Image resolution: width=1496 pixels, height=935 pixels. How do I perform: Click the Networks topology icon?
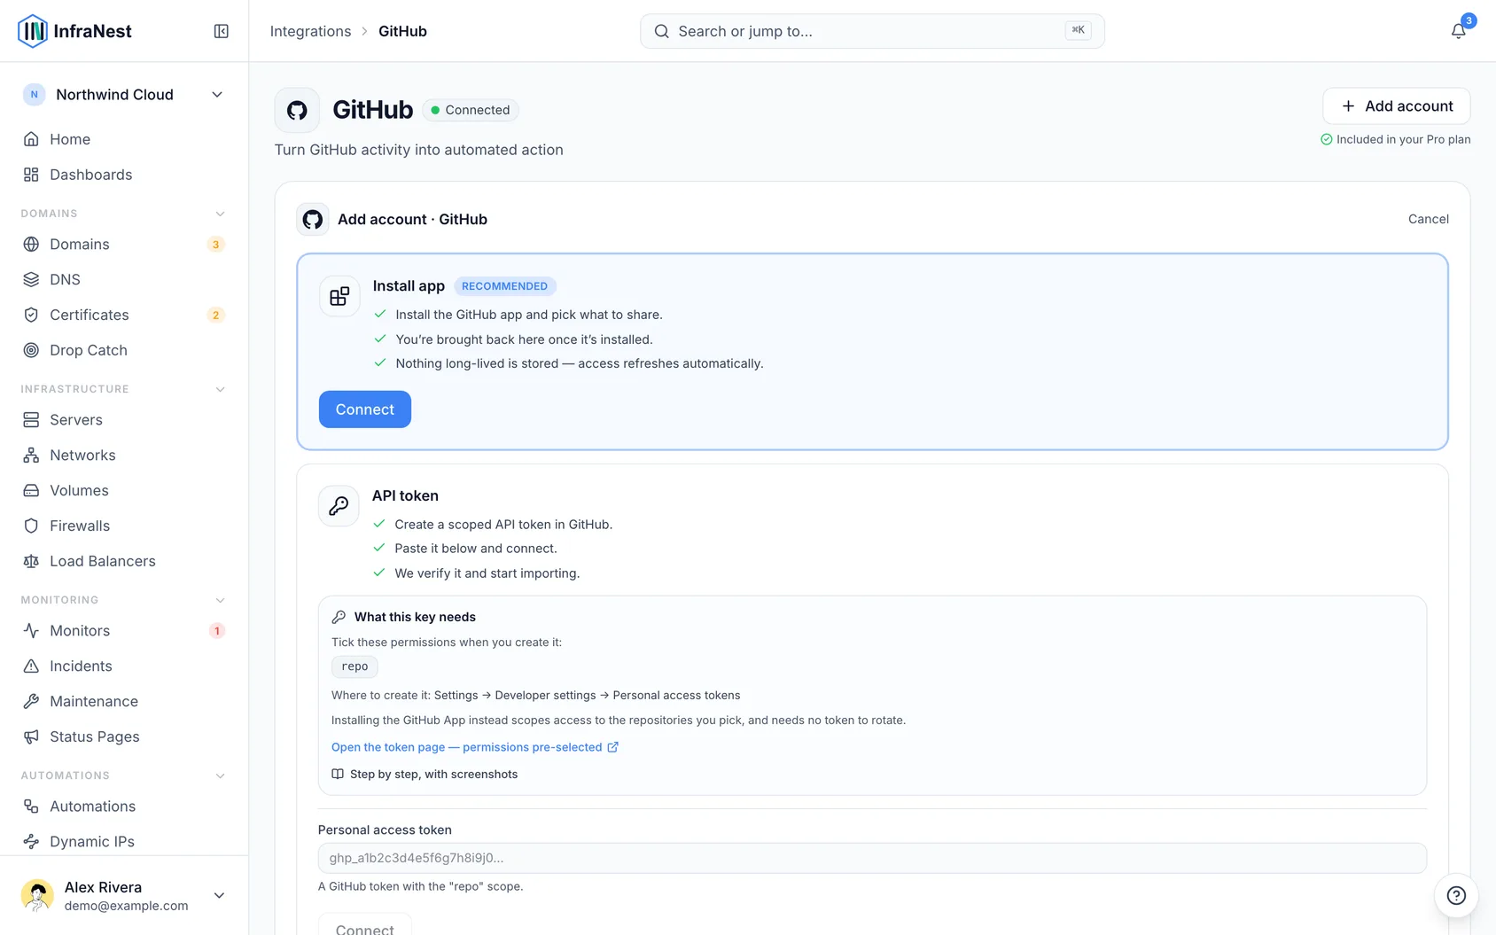pyautogui.click(x=31, y=455)
